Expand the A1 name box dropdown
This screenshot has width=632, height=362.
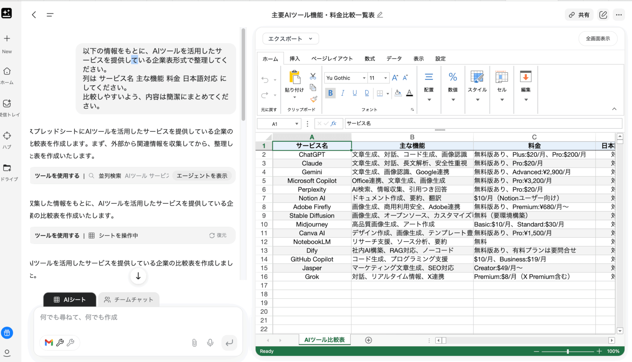click(297, 124)
